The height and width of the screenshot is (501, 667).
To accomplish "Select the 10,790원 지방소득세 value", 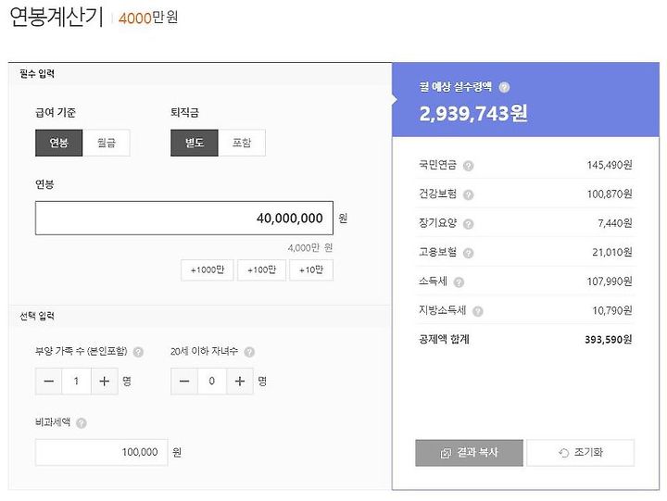I will (612, 311).
